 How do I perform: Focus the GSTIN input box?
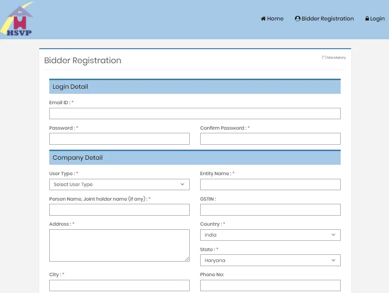(x=270, y=210)
